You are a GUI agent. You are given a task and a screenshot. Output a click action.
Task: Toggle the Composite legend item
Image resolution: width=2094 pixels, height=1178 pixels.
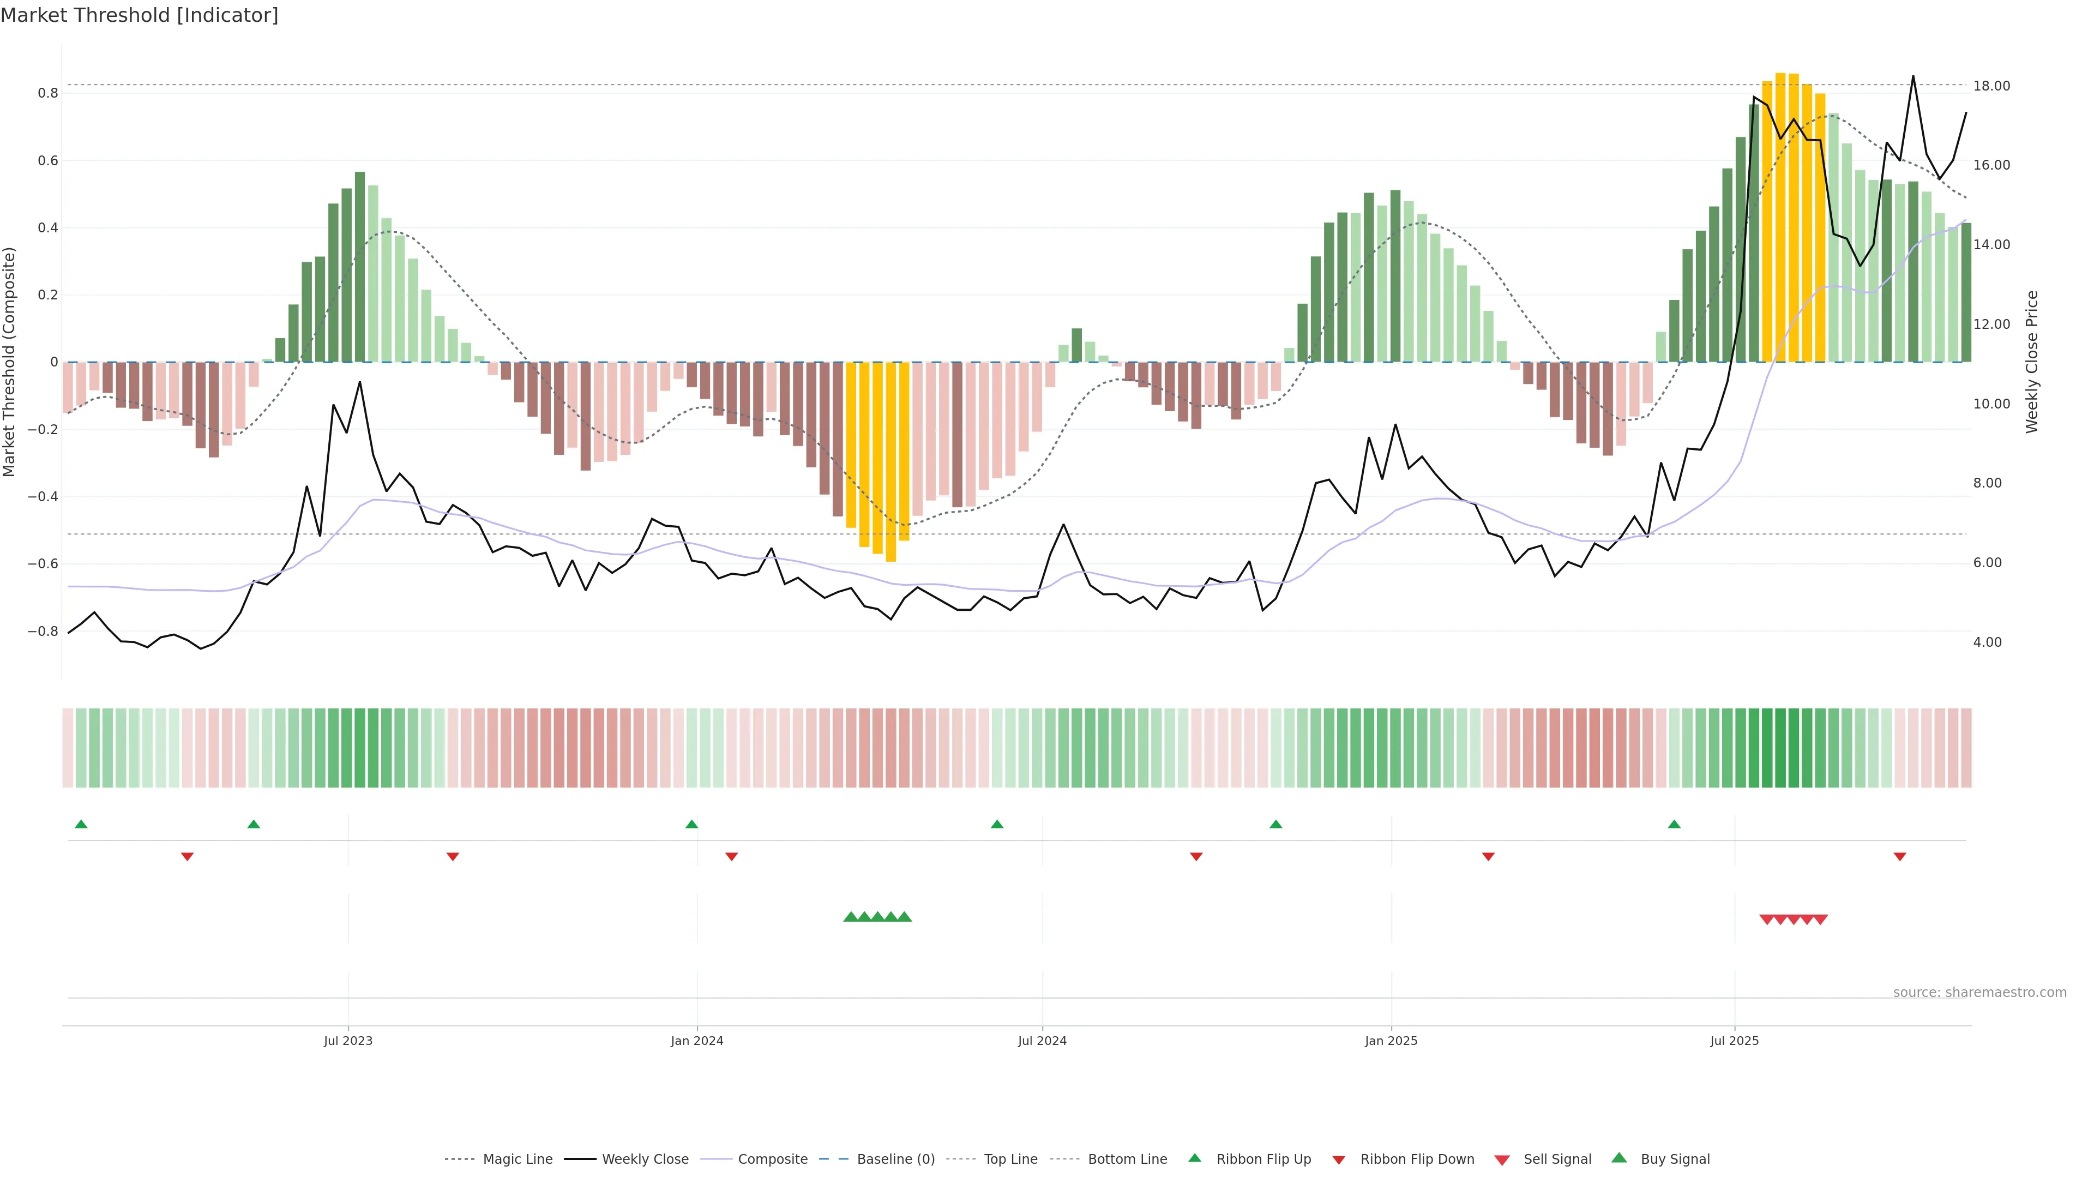[x=772, y=1159]
